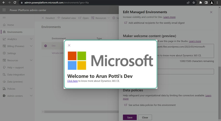Click the Analytics chart icon

tap(4, 39)
